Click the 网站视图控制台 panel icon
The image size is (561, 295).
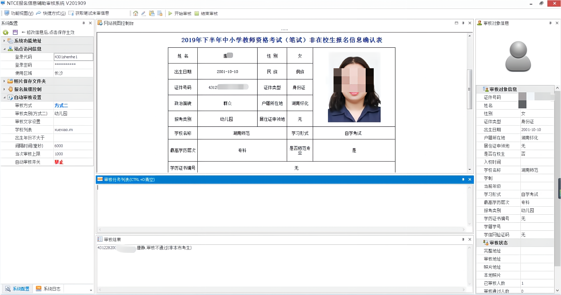[100, 23]
